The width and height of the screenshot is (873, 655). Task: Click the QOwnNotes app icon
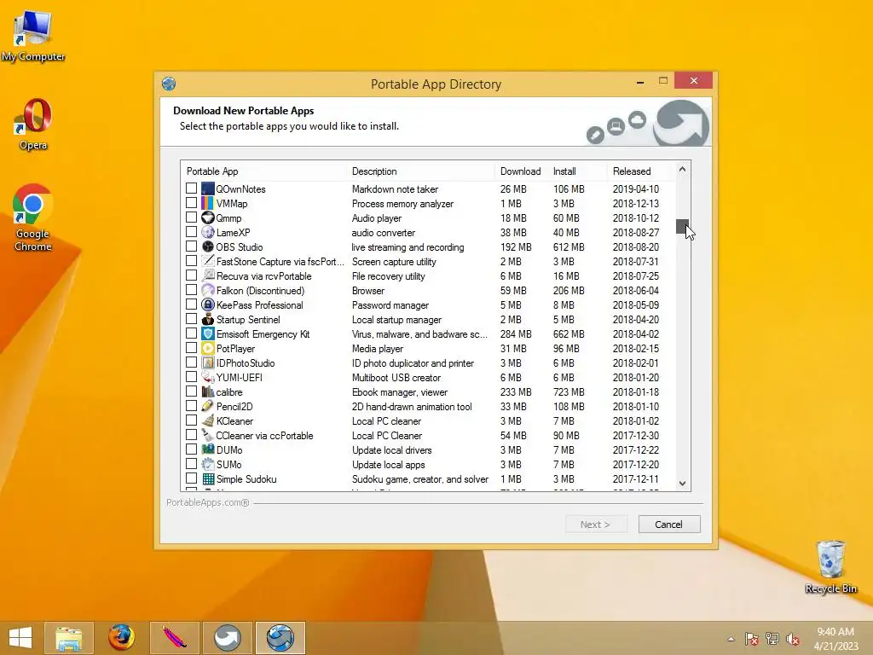coord(208,188)
